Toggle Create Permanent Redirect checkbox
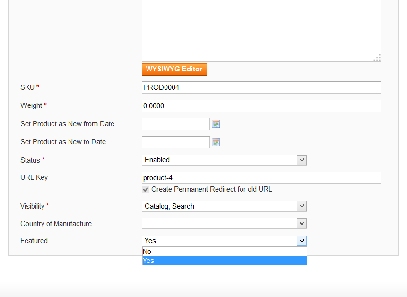This screenshot has width=407, height=297. (x=146, y=190)
